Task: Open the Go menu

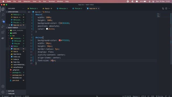Action: click(x=40, y=1)
